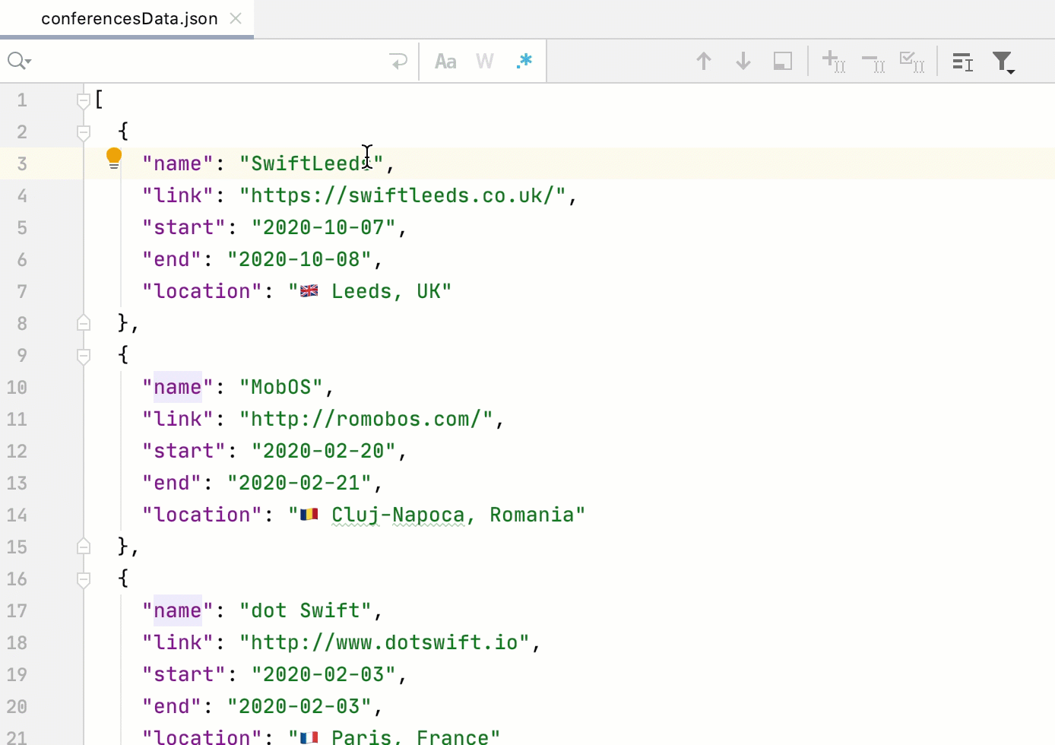Collapse the SwiftLeeds object on line 2
The image size is (1055, 745).
(x=83, y=132)
